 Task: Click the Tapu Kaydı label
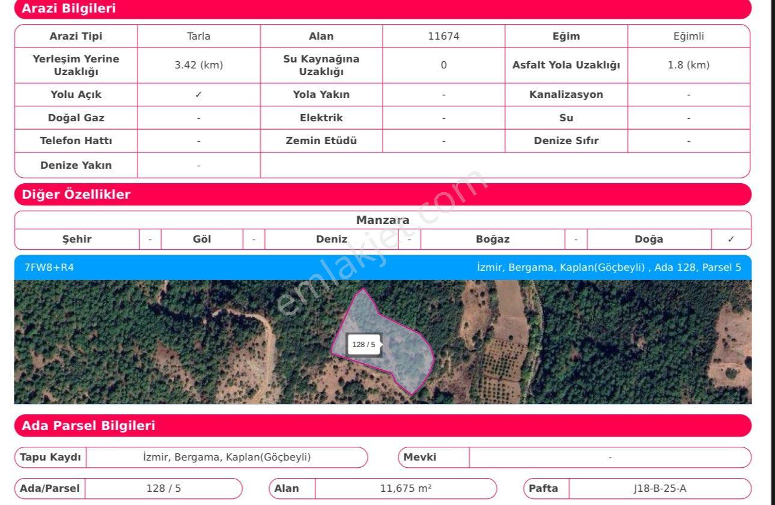pos(50,458)
